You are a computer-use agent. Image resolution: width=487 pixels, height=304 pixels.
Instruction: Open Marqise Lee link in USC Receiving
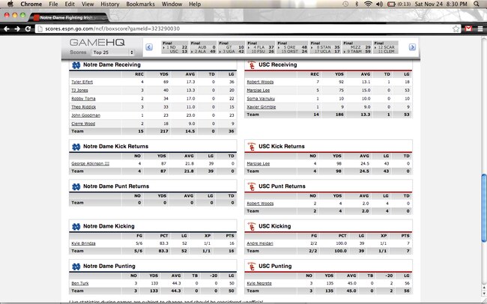click(258, 91)
